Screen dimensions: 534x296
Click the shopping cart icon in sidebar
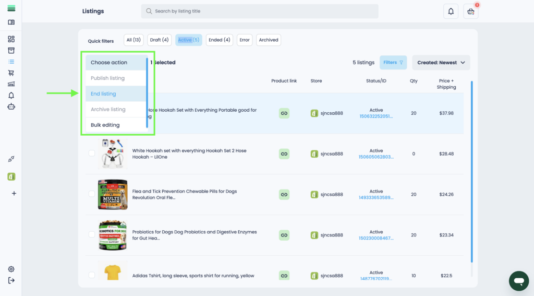11,73
